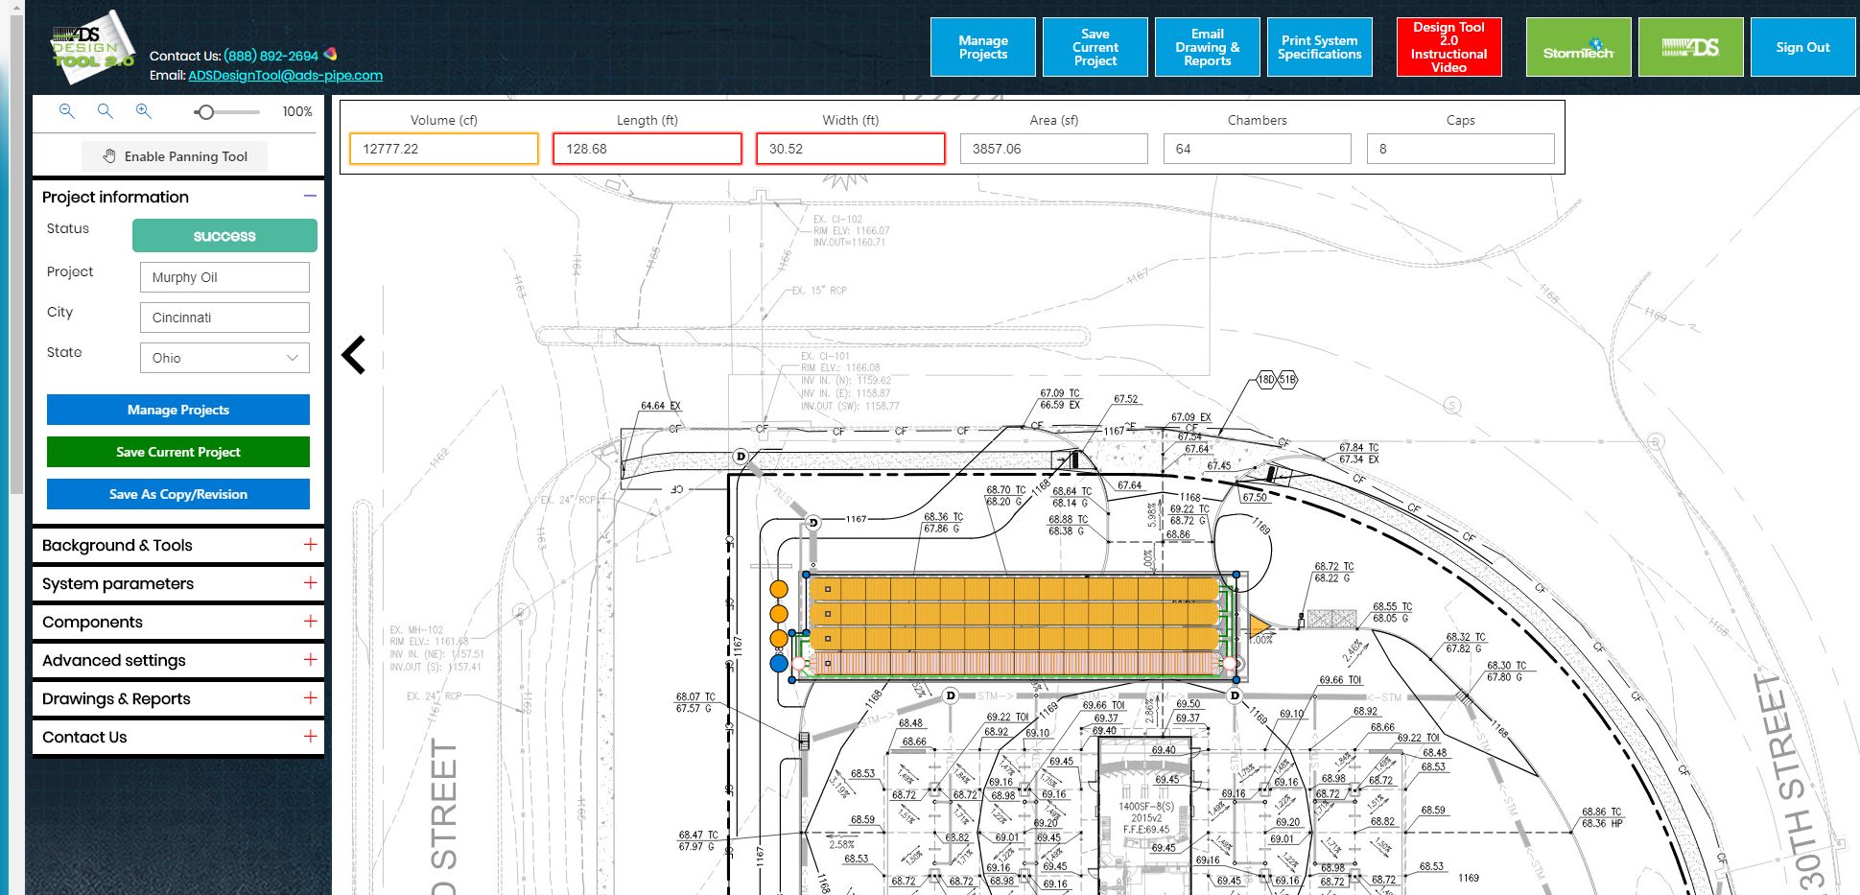Click the success status indicator
This screenshot has height=895, width=1860.
(x=224, y=236)
